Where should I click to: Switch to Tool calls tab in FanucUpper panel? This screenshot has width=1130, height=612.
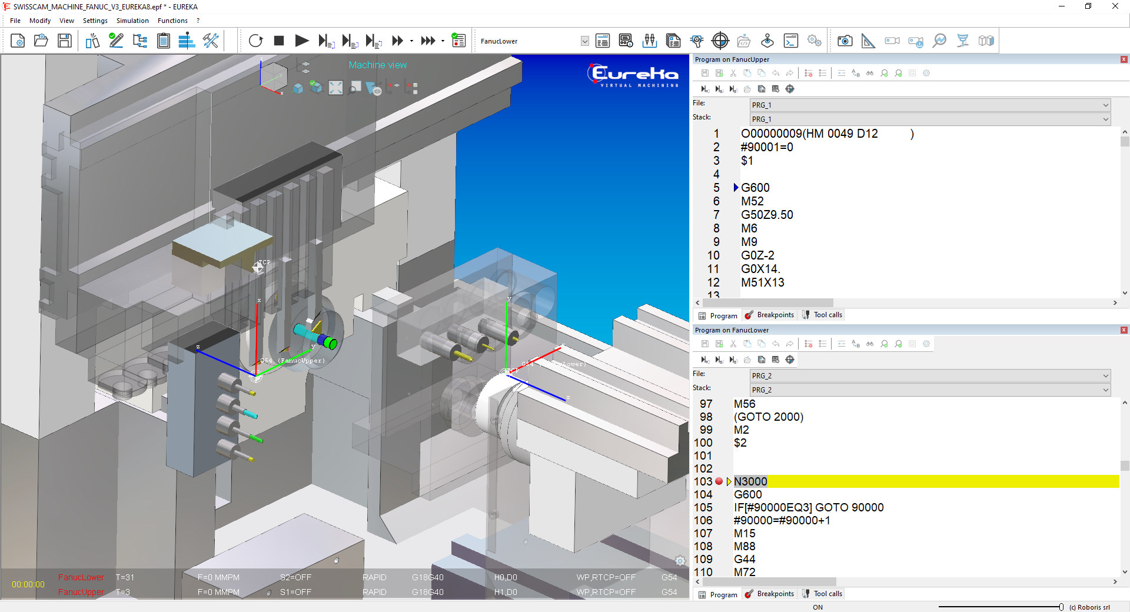click(x=822, y=315)
